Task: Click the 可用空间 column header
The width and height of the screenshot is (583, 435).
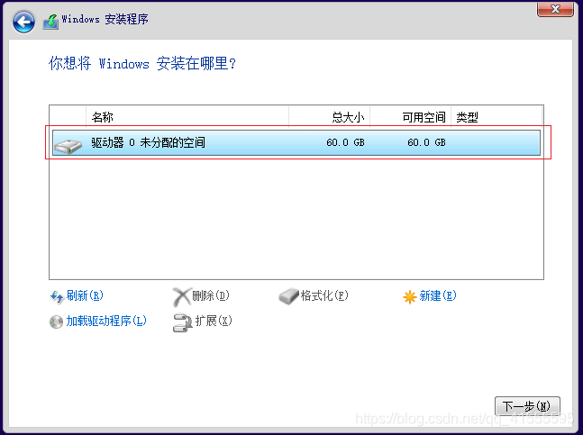Action: click(411, 117)
